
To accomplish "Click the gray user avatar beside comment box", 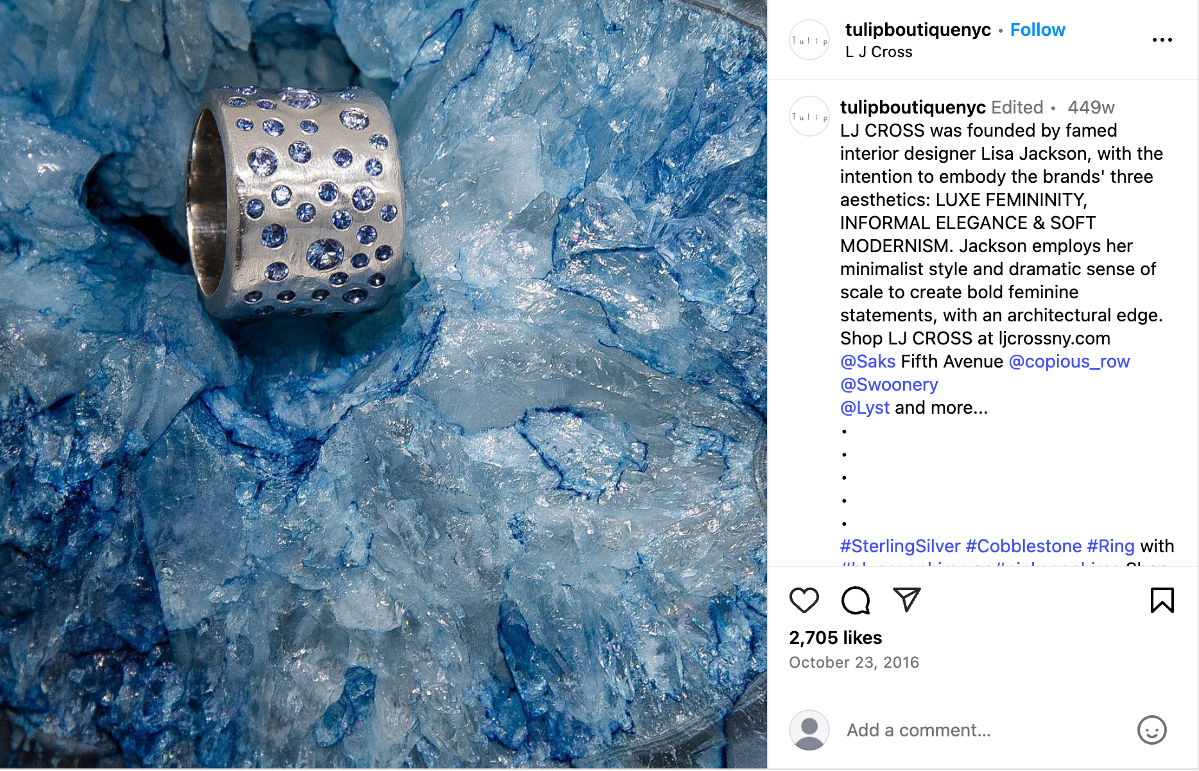I will pyautogui.click(x=809, y=730).
